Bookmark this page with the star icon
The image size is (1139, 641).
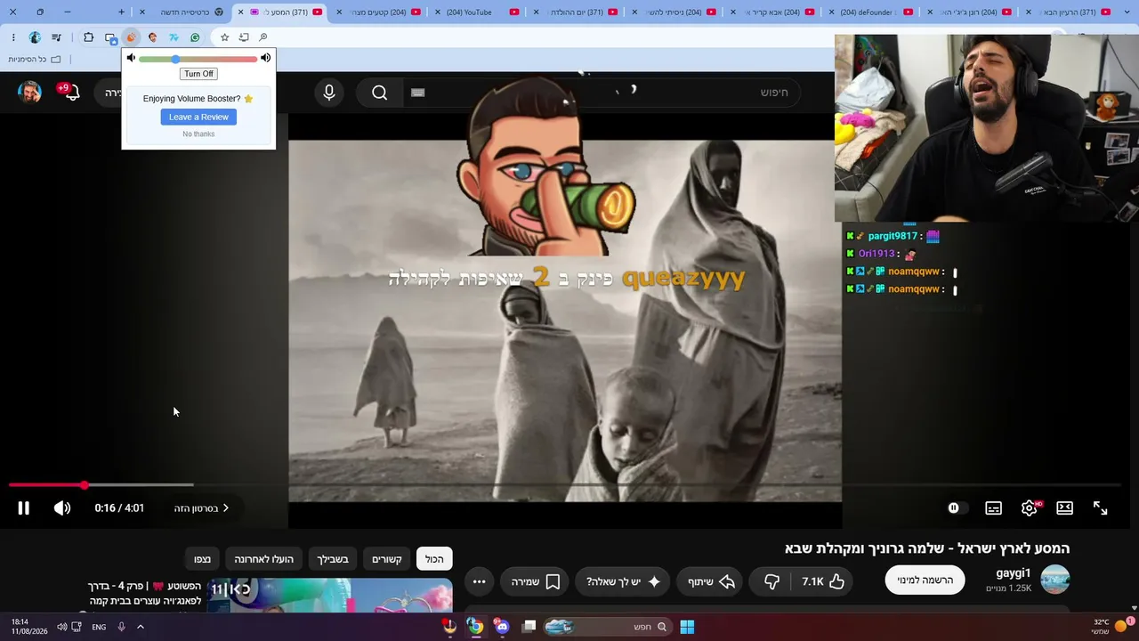[224, 37]
